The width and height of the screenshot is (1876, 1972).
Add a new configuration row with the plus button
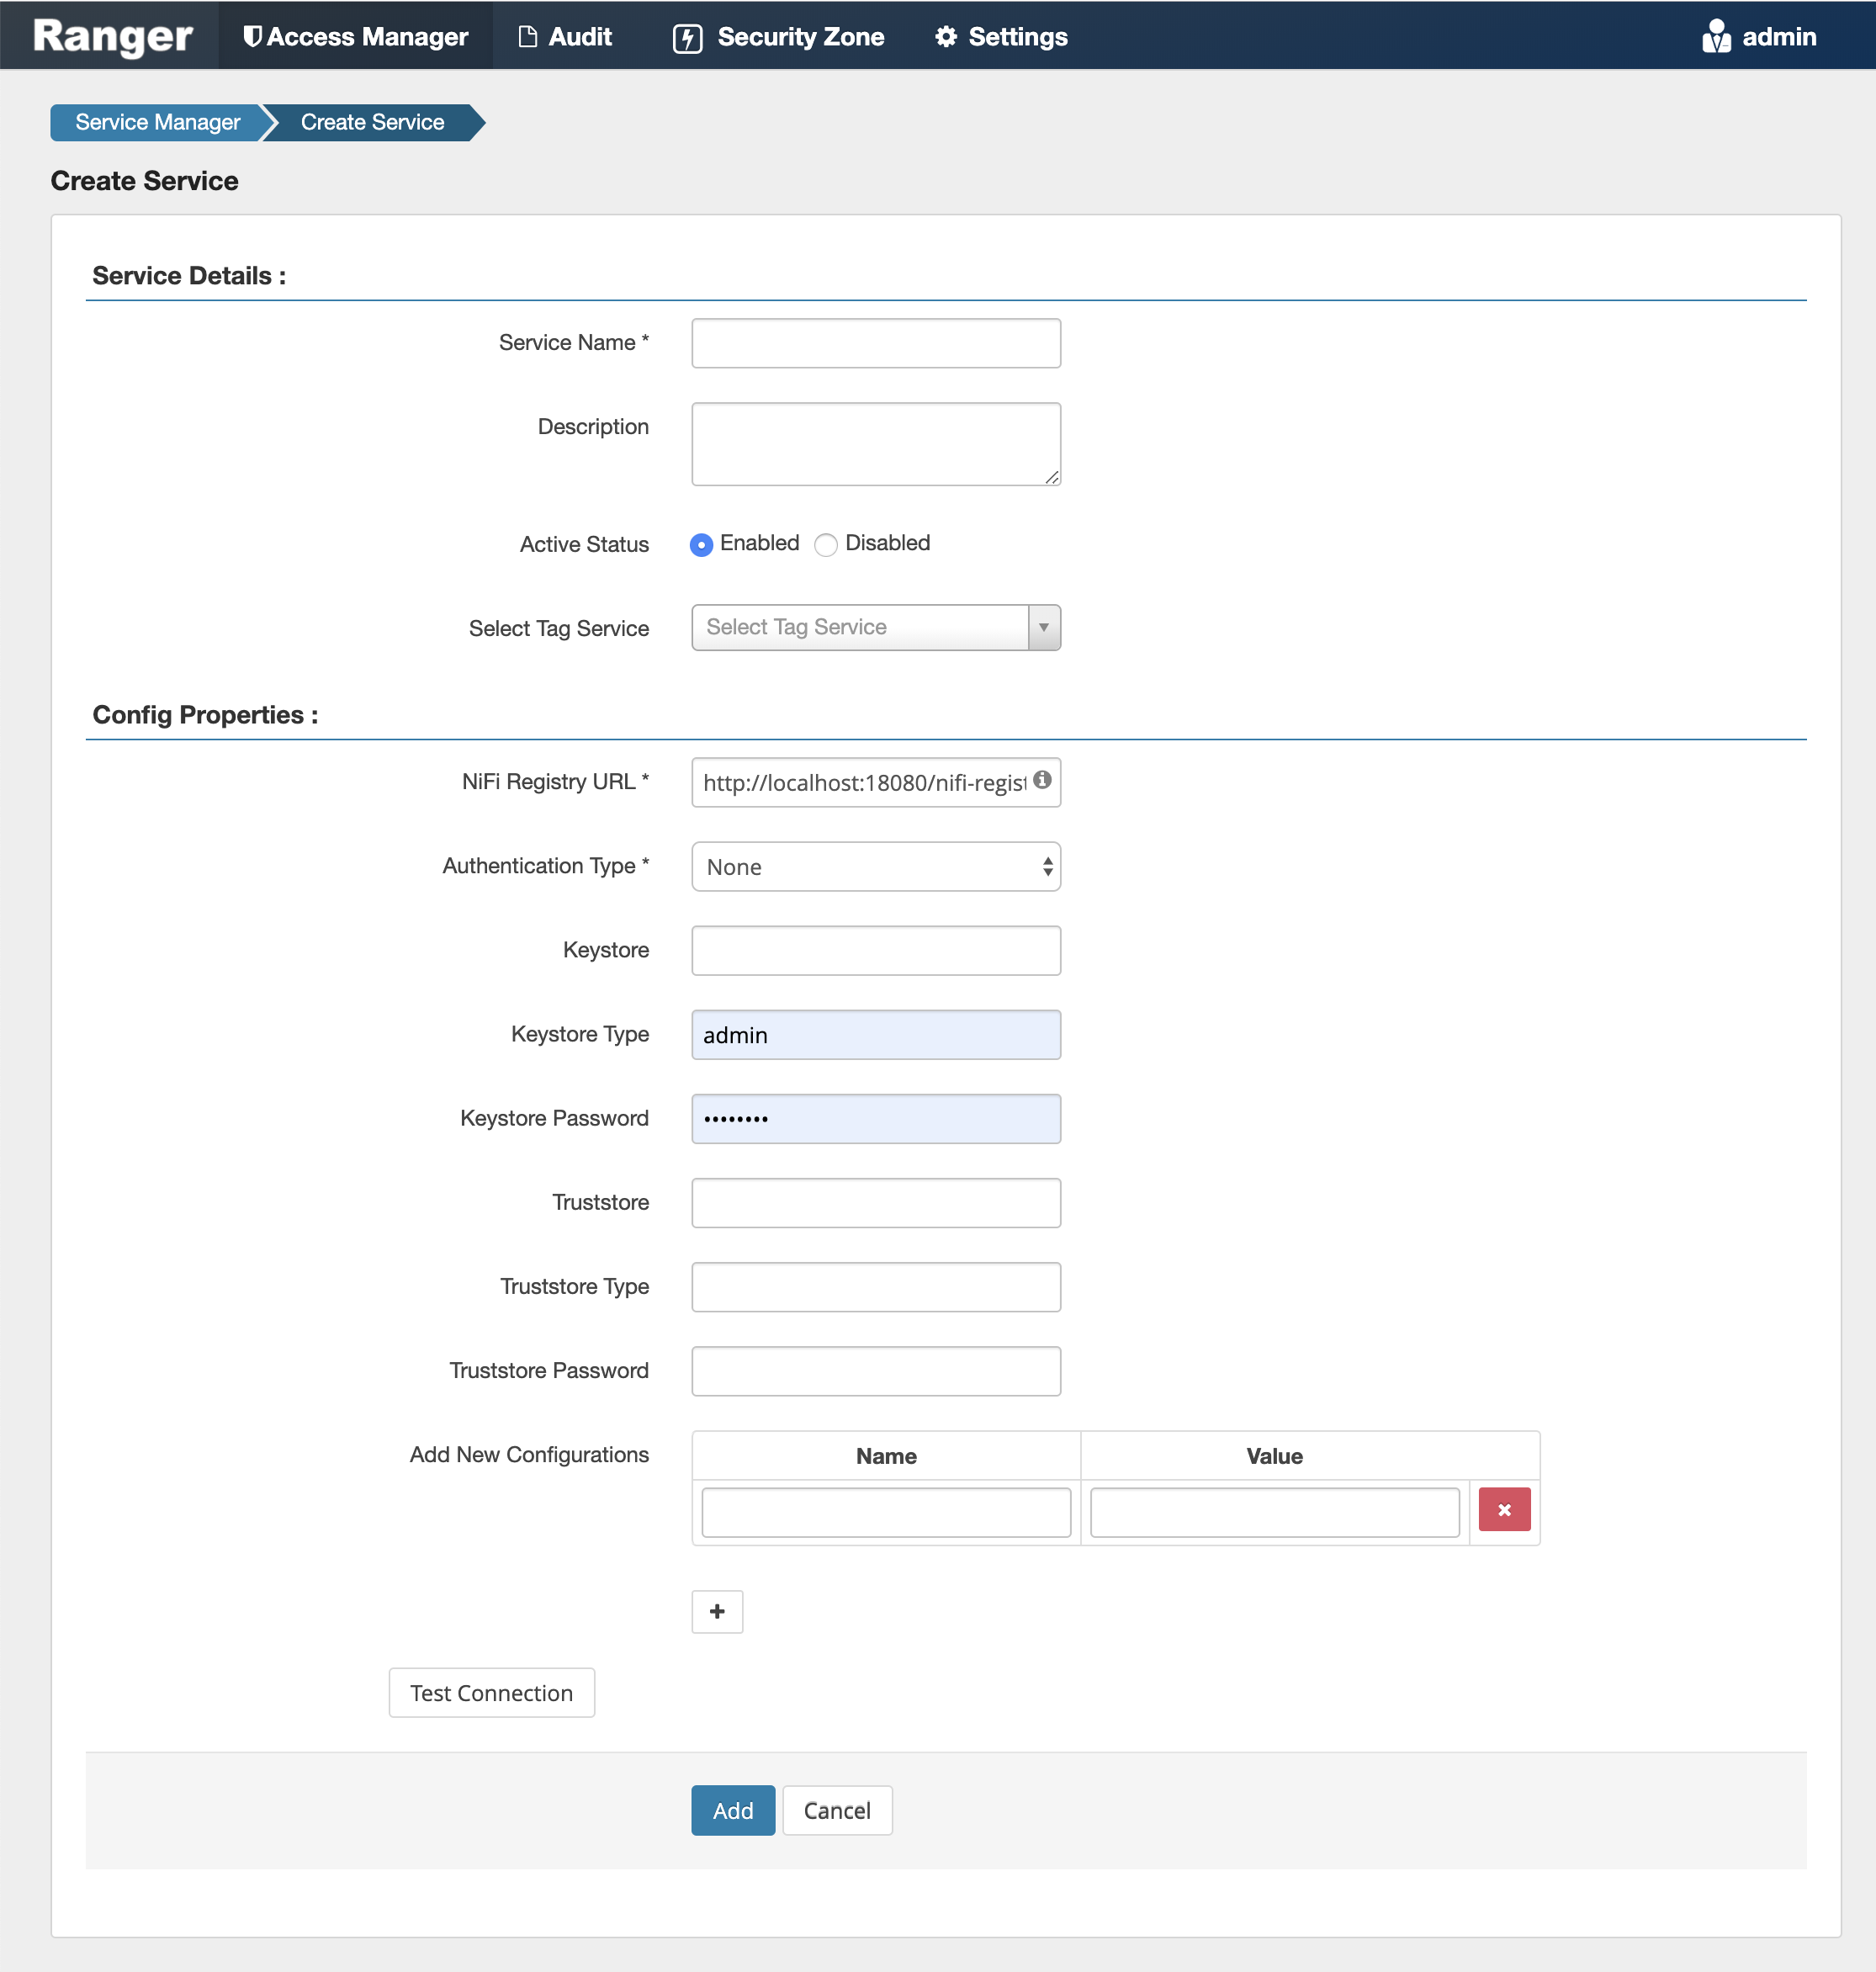click(717, 1611)
